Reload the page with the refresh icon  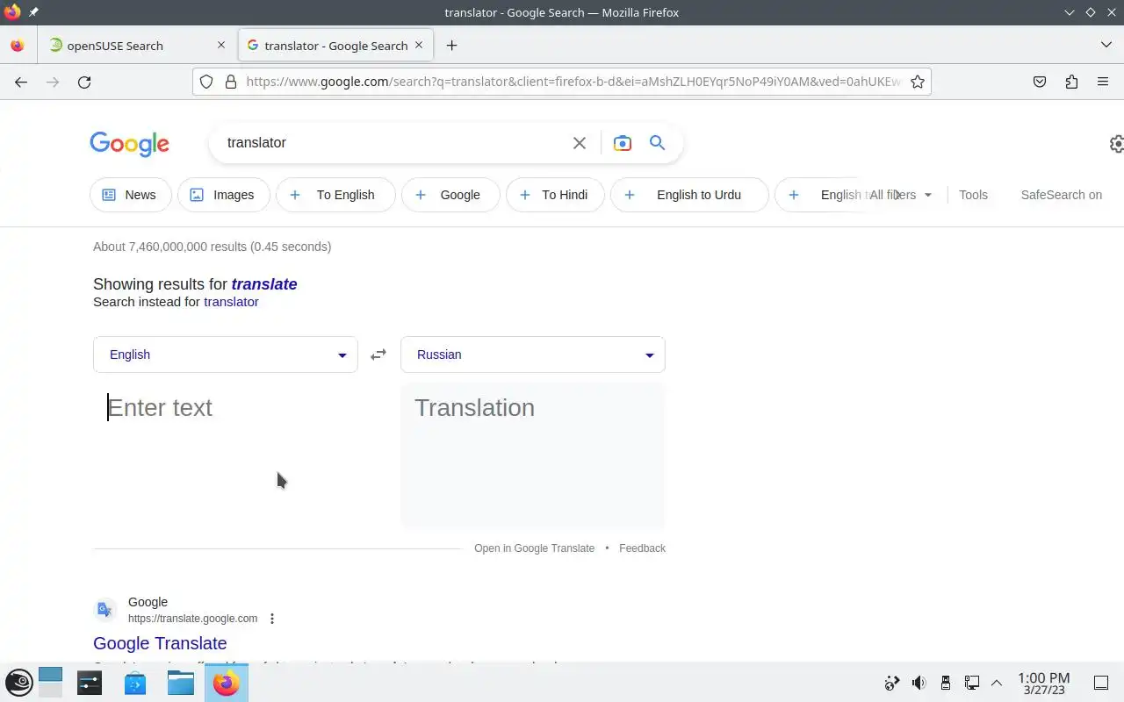click(x=84, y=82)
